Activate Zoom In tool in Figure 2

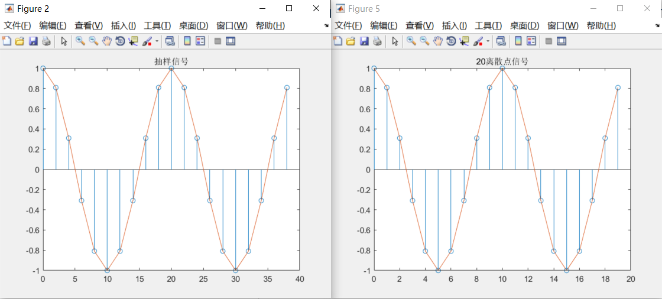pos(80,41)
